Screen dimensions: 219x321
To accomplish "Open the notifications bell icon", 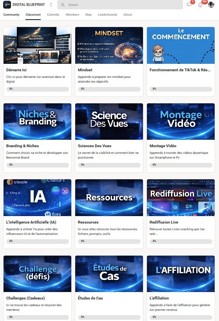I will [x=200, y=5].
